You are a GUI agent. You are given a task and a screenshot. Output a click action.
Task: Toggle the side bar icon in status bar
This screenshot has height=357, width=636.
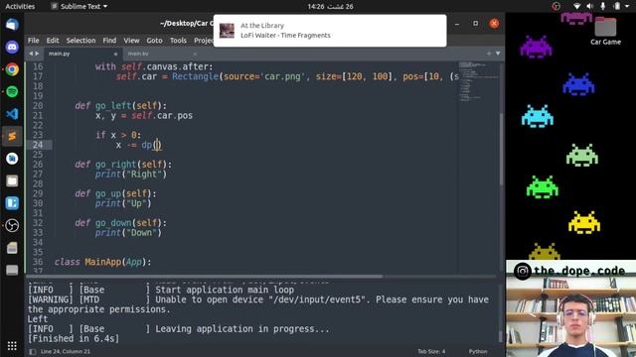pos(33,351)
